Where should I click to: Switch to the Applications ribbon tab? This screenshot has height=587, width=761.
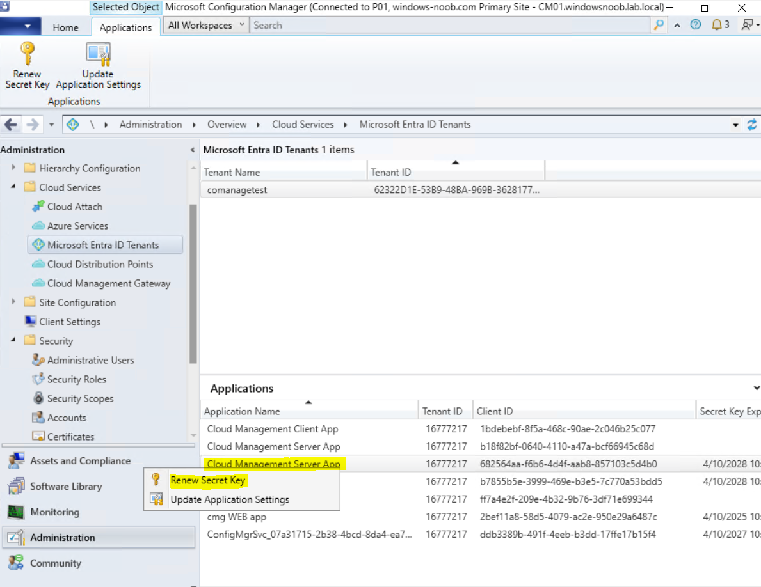(125, 27)
